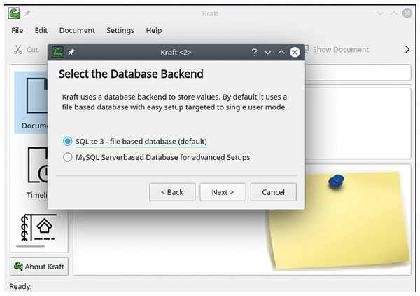Open the Settings menu
420x296 pixels.
click(x=120, y=30)
